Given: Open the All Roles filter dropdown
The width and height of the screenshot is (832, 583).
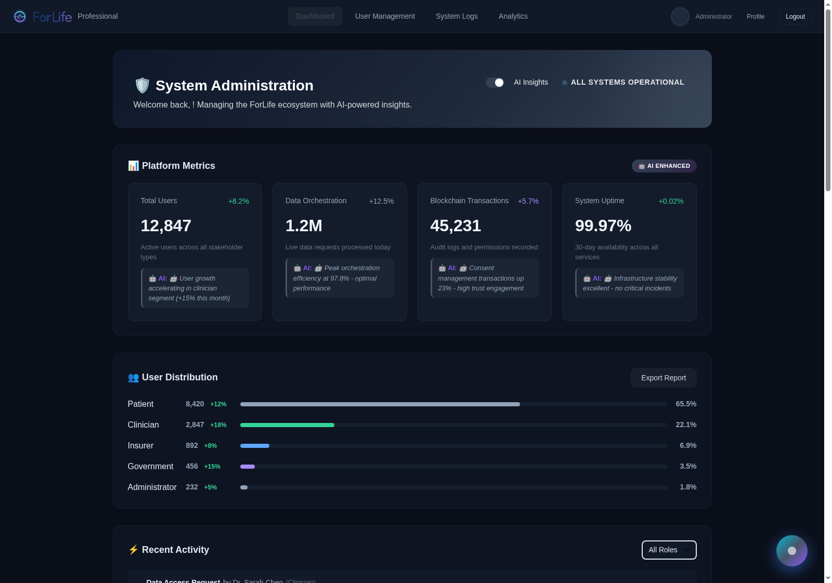Looking at the screenshot, I should pos(669,550).
